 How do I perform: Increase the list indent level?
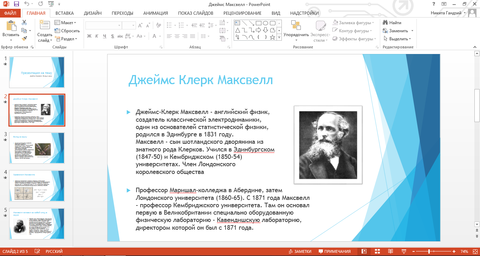(x=203, y=25)
